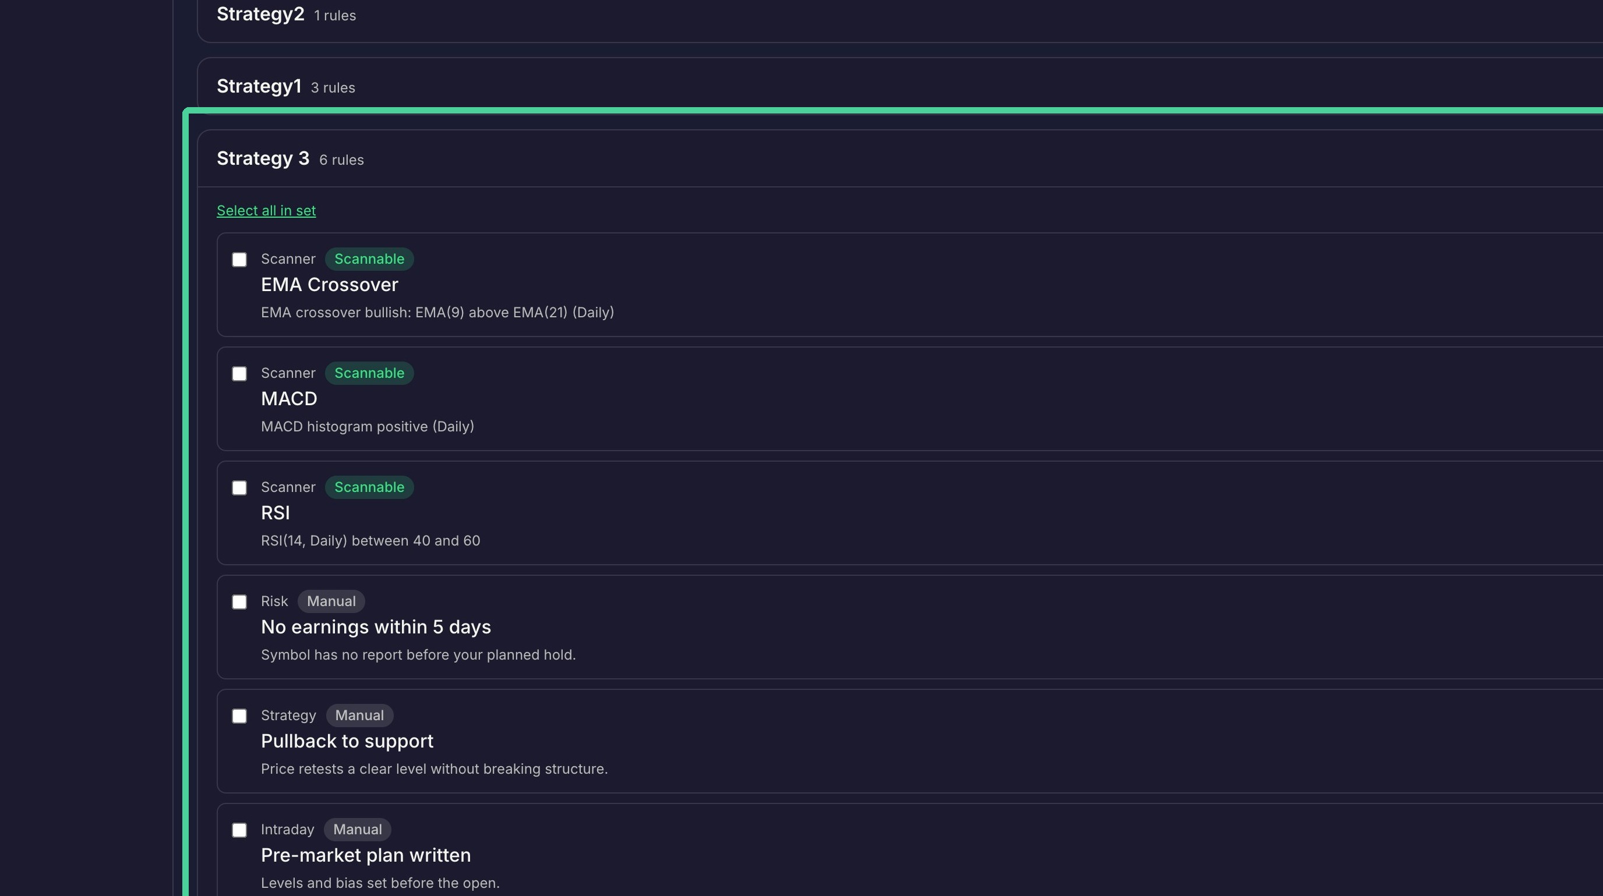The height and width of the screenshot is (896, 1603).
Task: Click the 6 rules count beside Strategy 3
Action: [342, 161]
